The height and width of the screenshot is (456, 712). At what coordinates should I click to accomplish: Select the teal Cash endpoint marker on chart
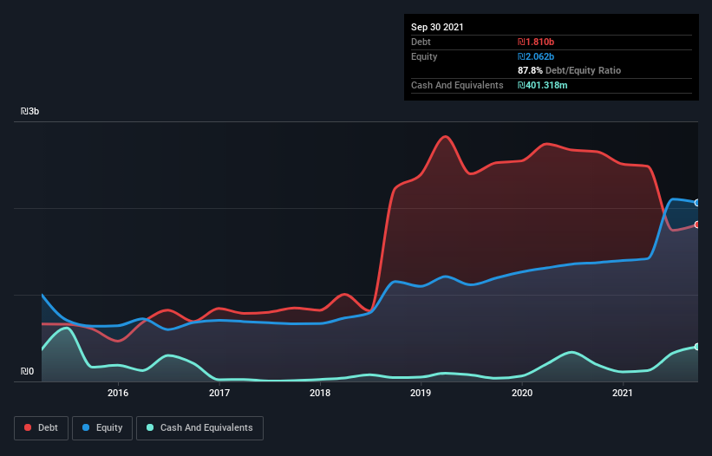click(x=697, y=347)
